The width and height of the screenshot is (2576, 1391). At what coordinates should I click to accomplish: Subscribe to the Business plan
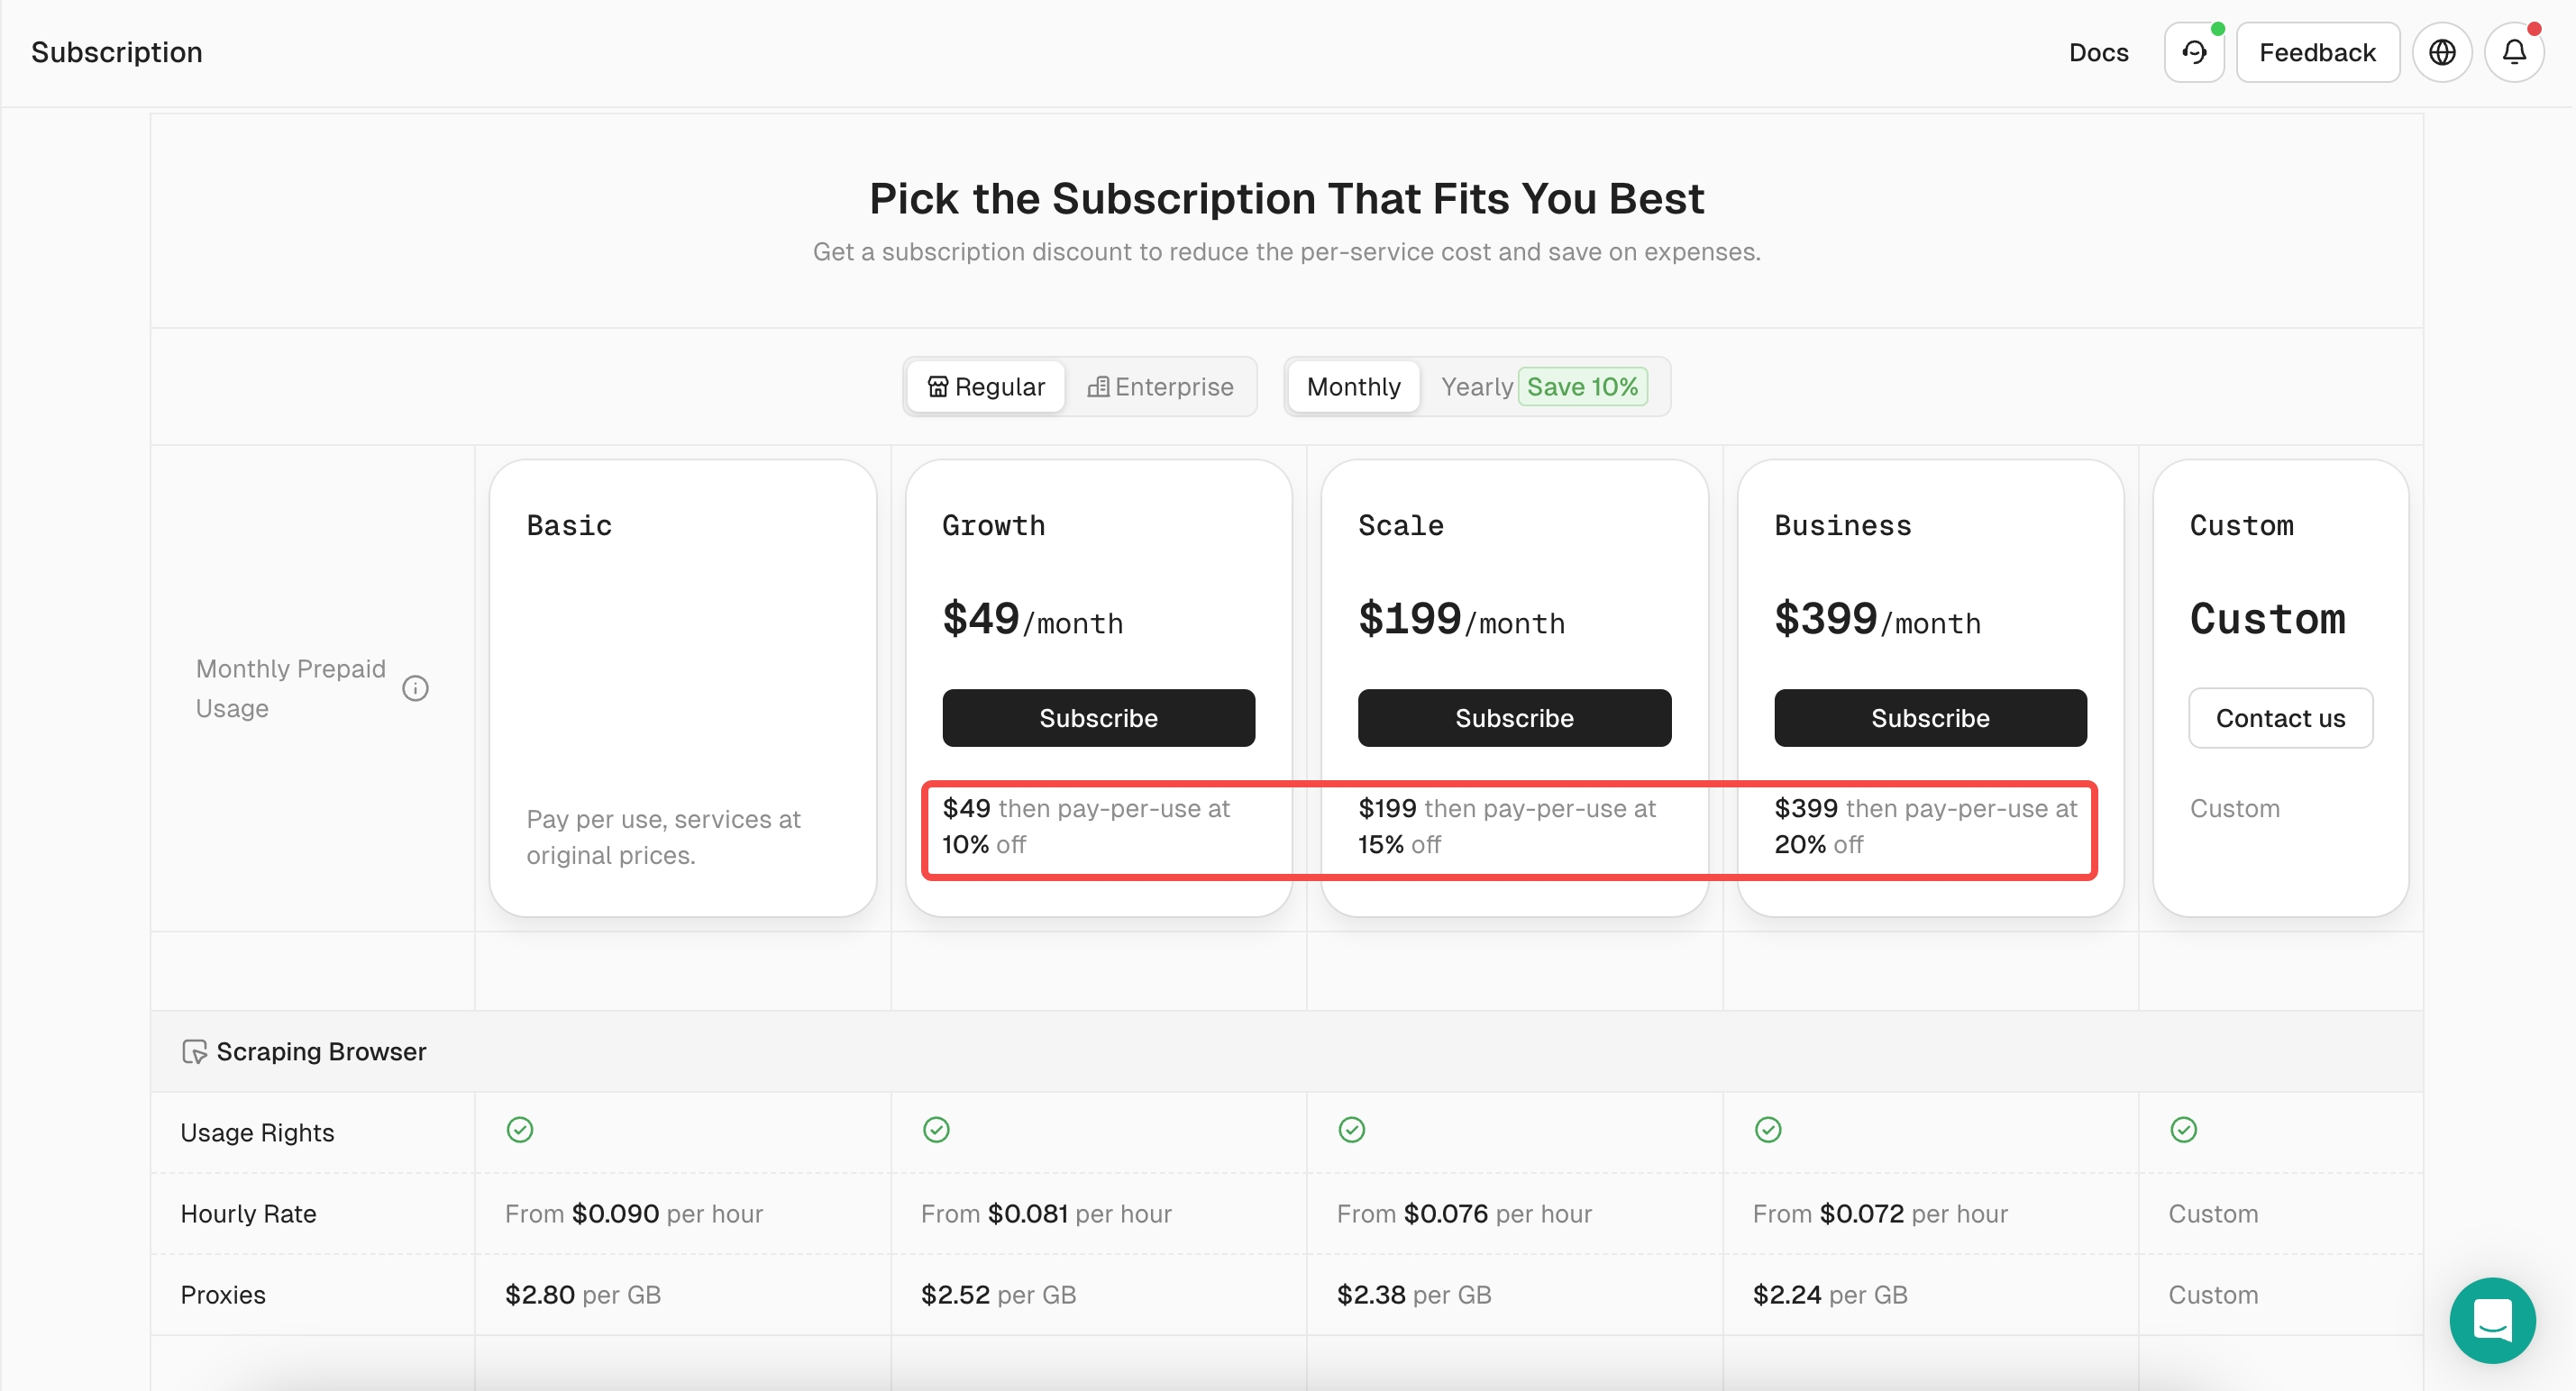tap(1930, 717)
